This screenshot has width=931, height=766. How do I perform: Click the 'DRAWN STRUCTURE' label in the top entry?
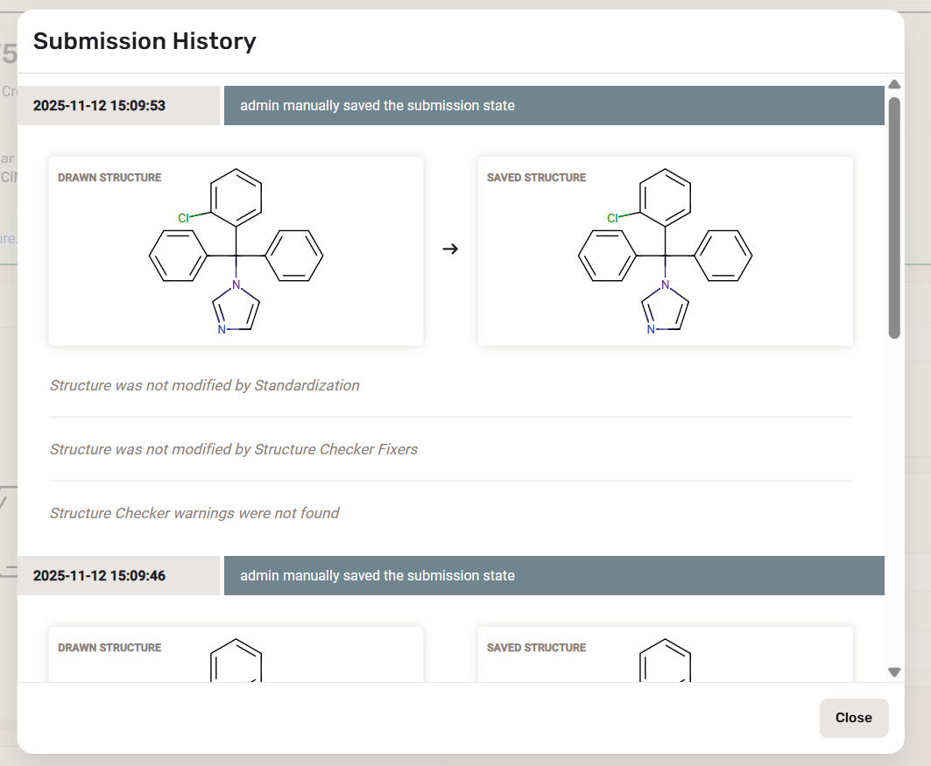[109, 178]
